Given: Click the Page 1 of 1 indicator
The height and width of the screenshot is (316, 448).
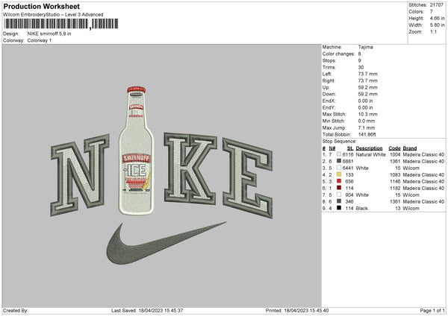Looking at the screenshot, I should pos(432,311).
